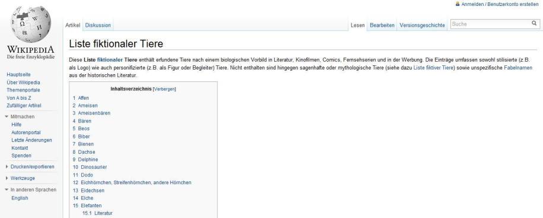
Task: Select the Lesen tab
Action: [358, 26]
